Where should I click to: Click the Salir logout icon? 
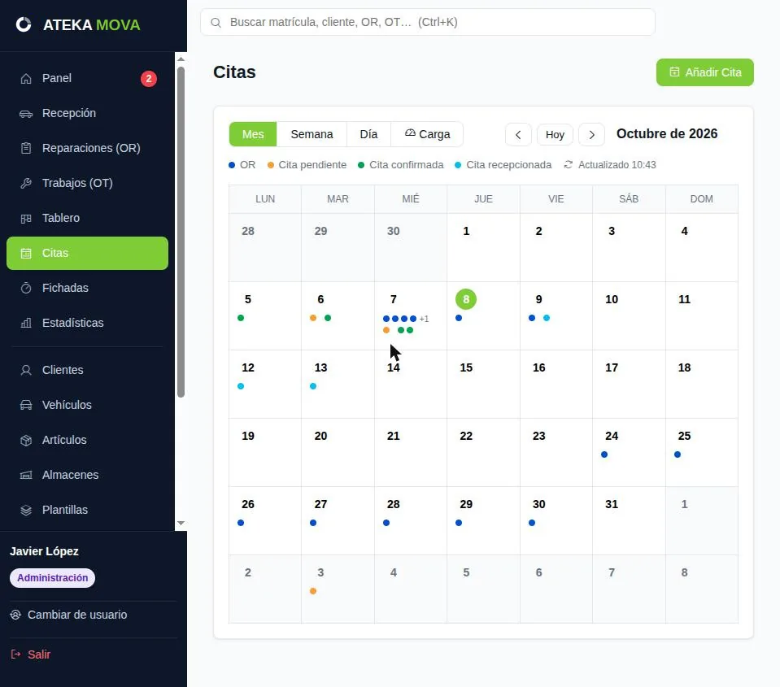[16, 654]
